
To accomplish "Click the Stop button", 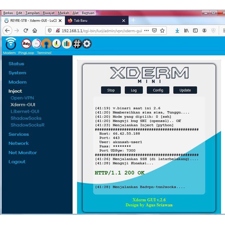I will 111,90.
